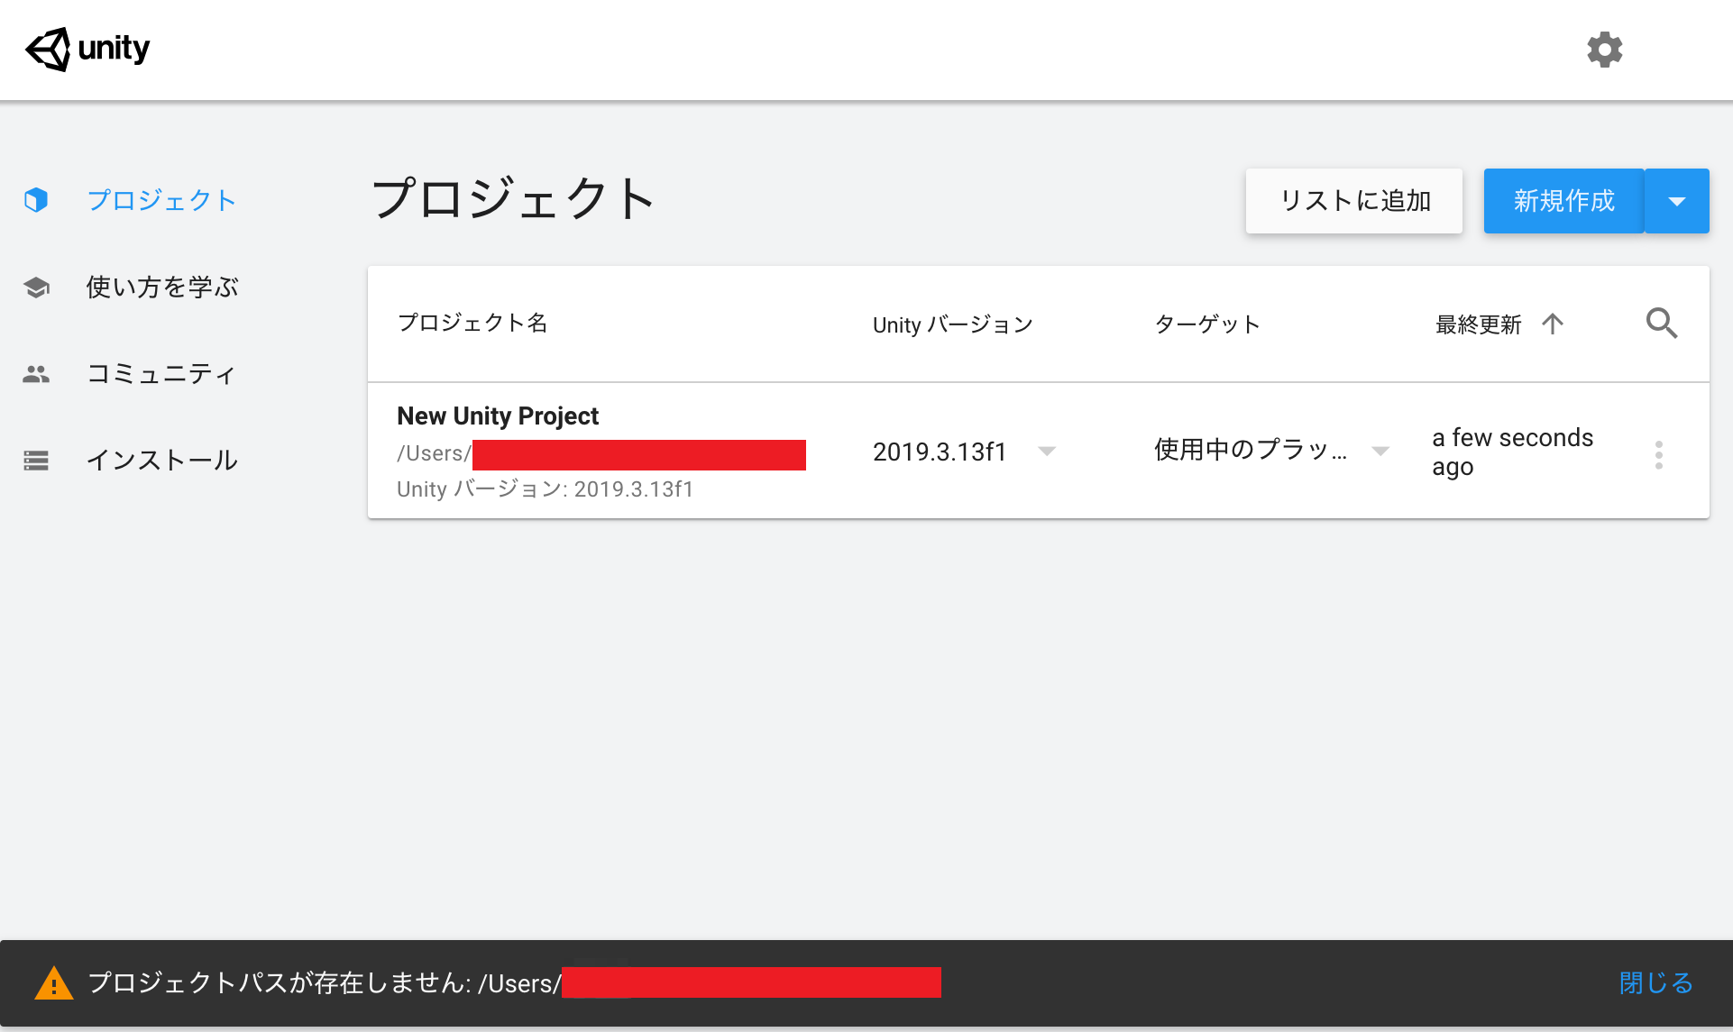The height and width of the screenshot is (1032, 1733).
Task: Switch to 使い方を学ぶ sidebar tab
Action: tap(162, 288)
